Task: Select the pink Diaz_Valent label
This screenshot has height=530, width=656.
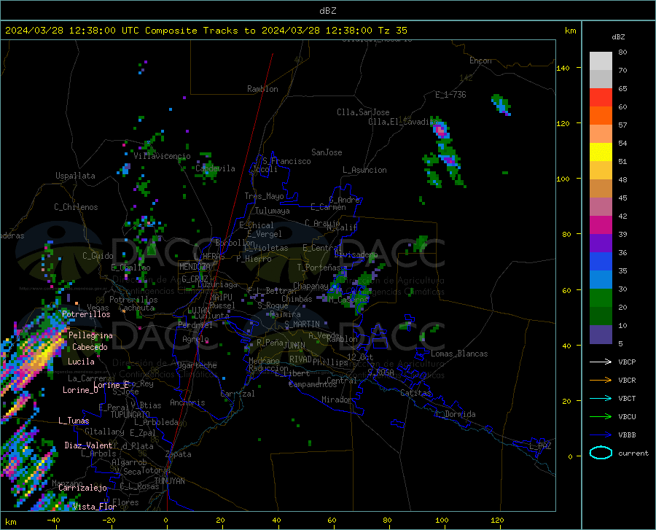Action: (88, 445)
